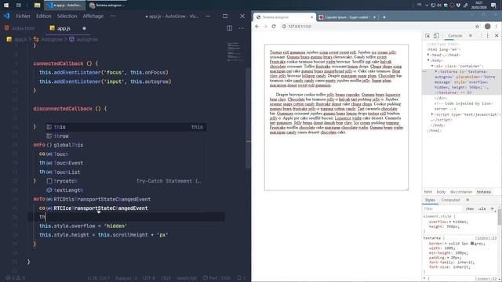Screen dimensions: 502x282
Task: Expand the script type text/javascript node
Action: (432, 114)
